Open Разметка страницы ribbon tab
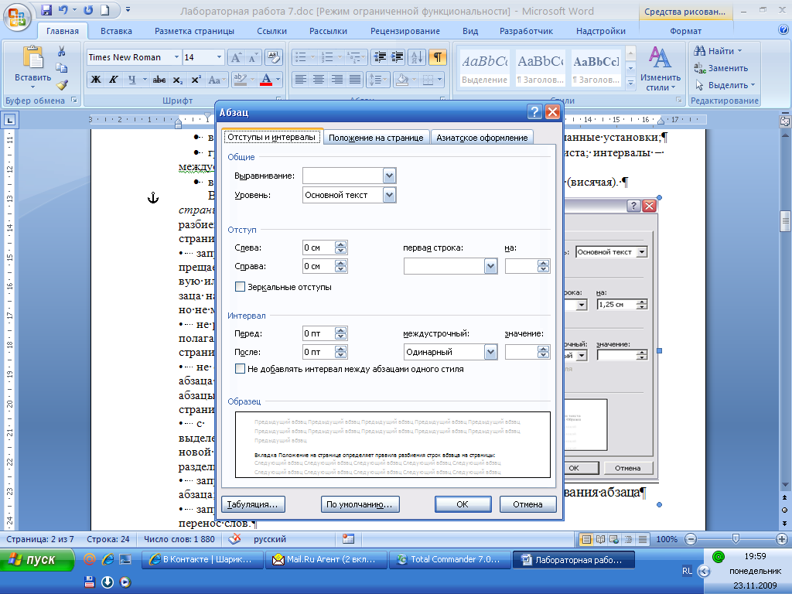 point(194,31)
